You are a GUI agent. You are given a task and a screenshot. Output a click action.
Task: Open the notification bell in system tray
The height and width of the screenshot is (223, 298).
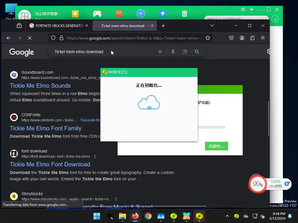click(x=290, y=216)
